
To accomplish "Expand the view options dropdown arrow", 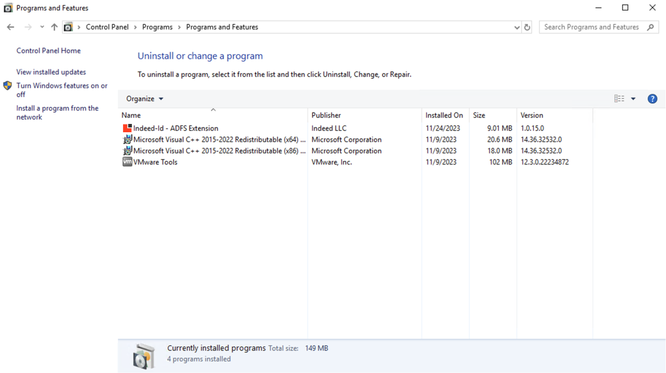I will click(633, 99).
